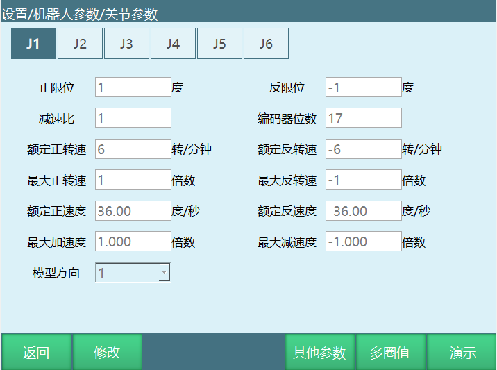The width and height of the screenshot is (497, 370).
Task: Click the 多圈值 button
Action: tap(390, 353)
